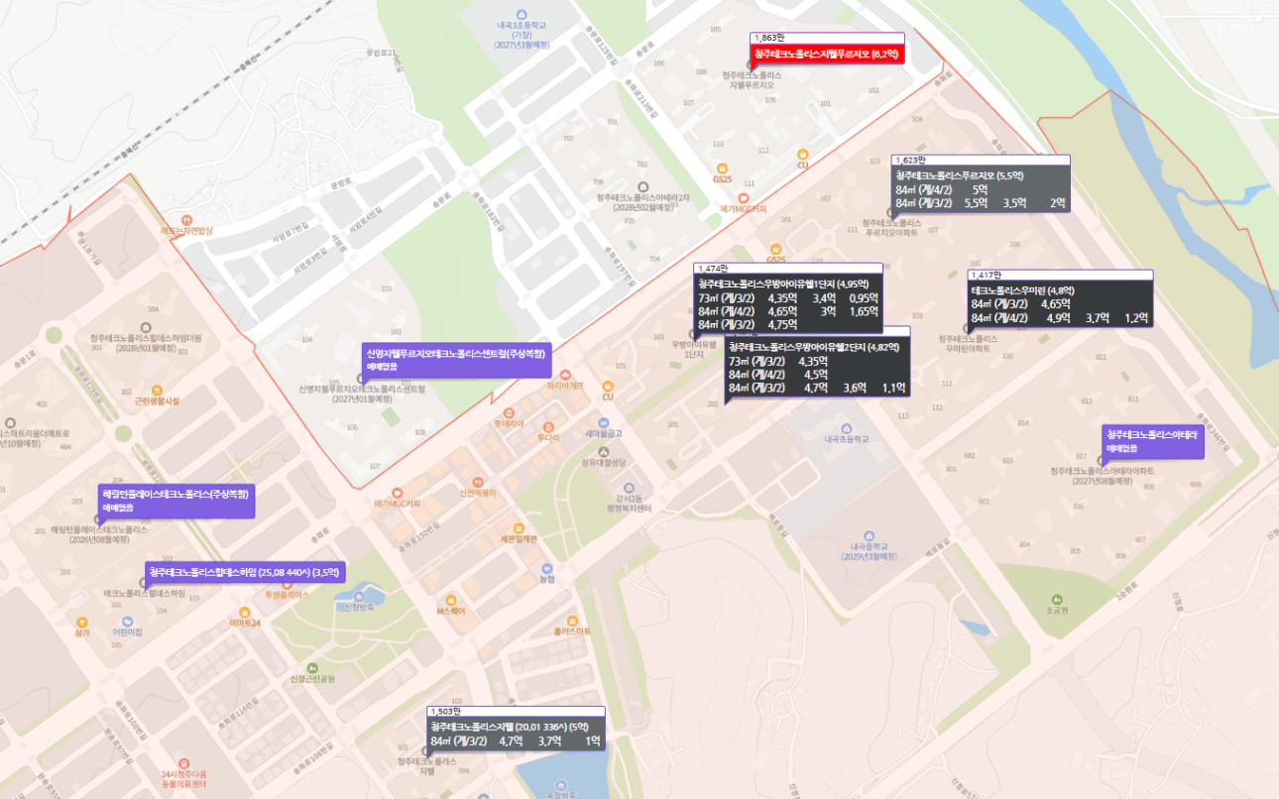The image size is (1279, 799).
Task: Click the M스퀘어 icon
Action: 451,599
